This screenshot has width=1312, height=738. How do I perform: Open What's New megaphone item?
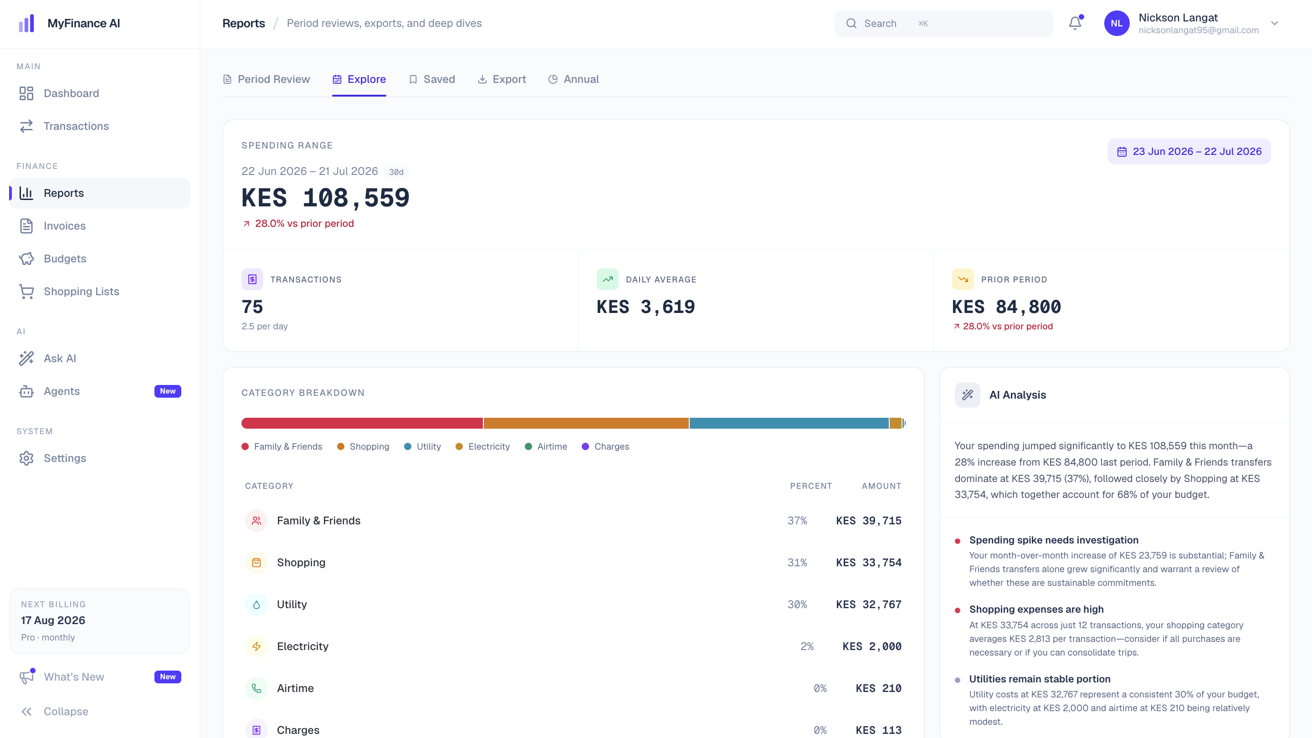tap(99, 677)
